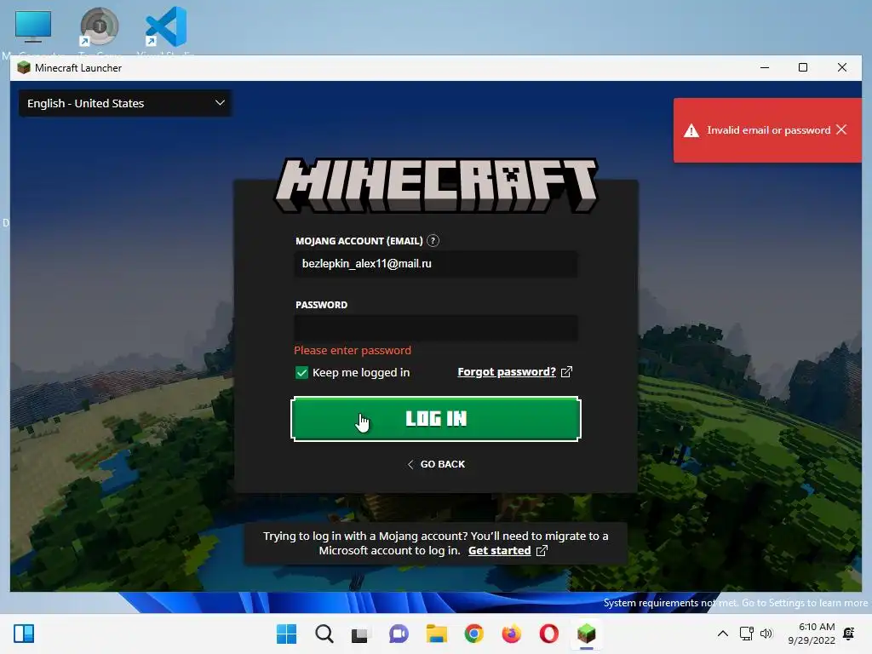The width and height of the screenshot is (872, 654).
Task: Focus the Mojang account email field
Action: (435, 264)
